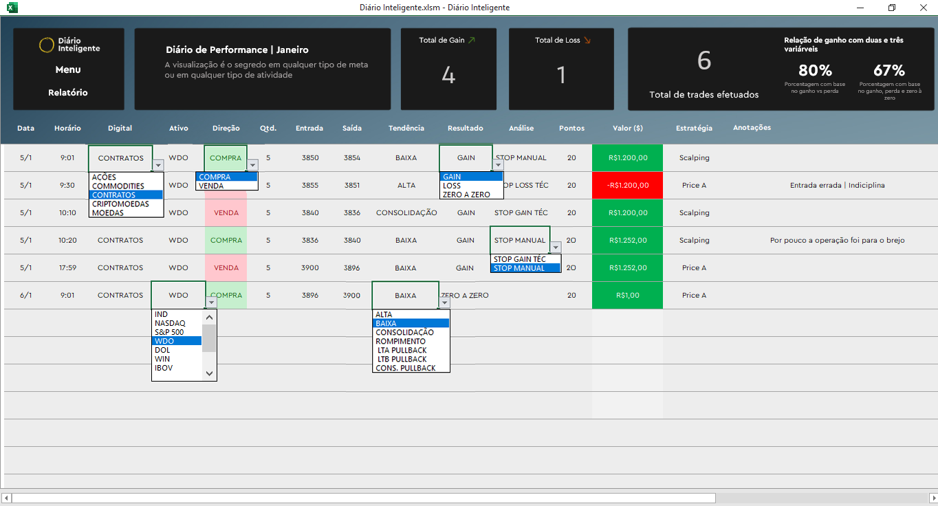Select STOP GAIN TÉC in Análise list
The width and height of the screenshot is (938, 506).
[x=525, y=259]
